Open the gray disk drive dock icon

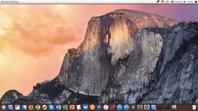[x=174, y=107]
